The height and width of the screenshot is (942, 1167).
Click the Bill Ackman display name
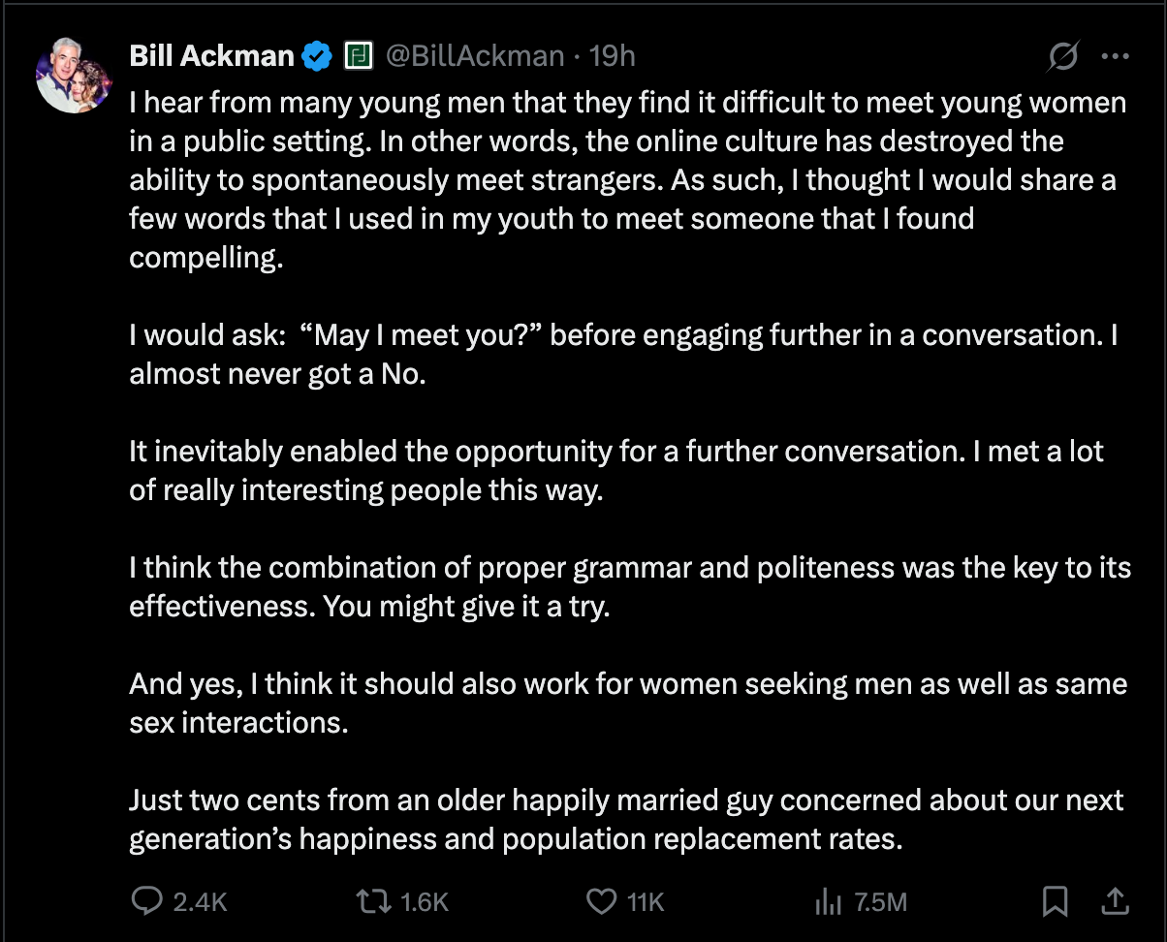click(211, 56)
